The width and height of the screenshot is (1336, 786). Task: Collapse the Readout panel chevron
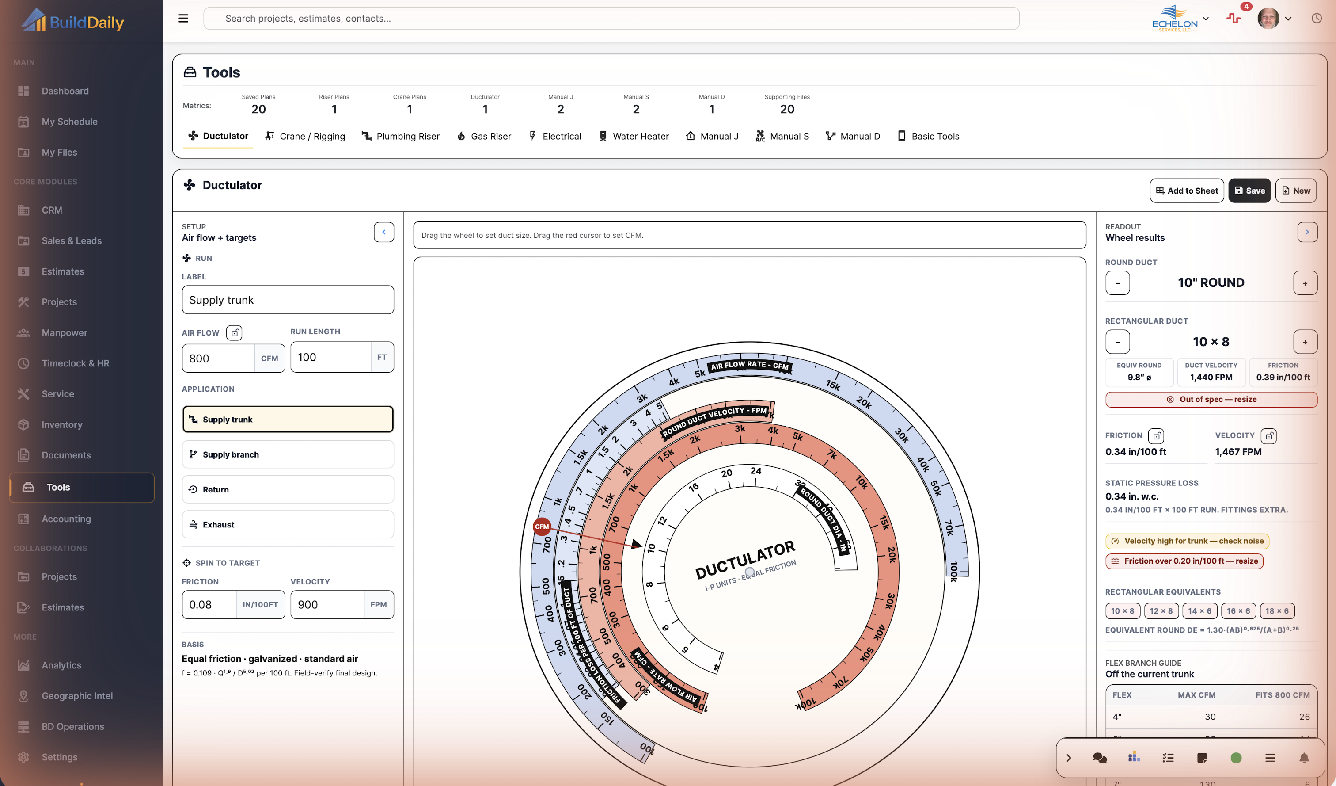coord(1307,232)
